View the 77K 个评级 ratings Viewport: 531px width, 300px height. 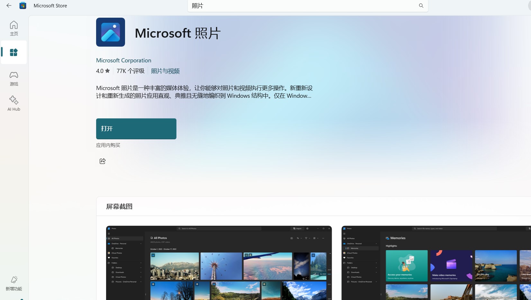(x=130, y=71)
